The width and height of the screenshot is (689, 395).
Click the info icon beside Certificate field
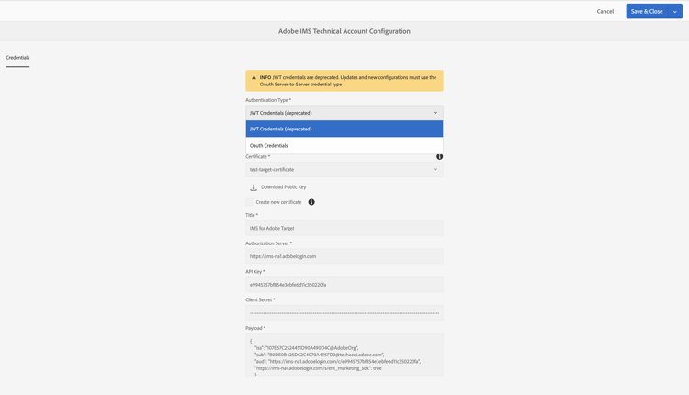pos(439,157)
